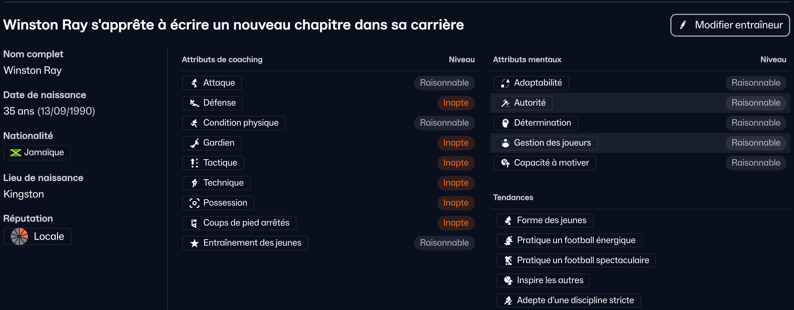Screen dimensions: 794x310
Task: Click the Adaptabilité attribute icon
Action: 505,83
